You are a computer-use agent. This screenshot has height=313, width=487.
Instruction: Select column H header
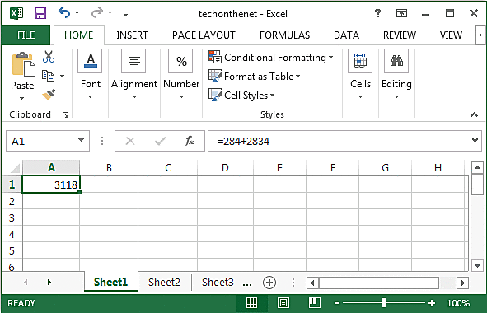(x=438, y=168)
